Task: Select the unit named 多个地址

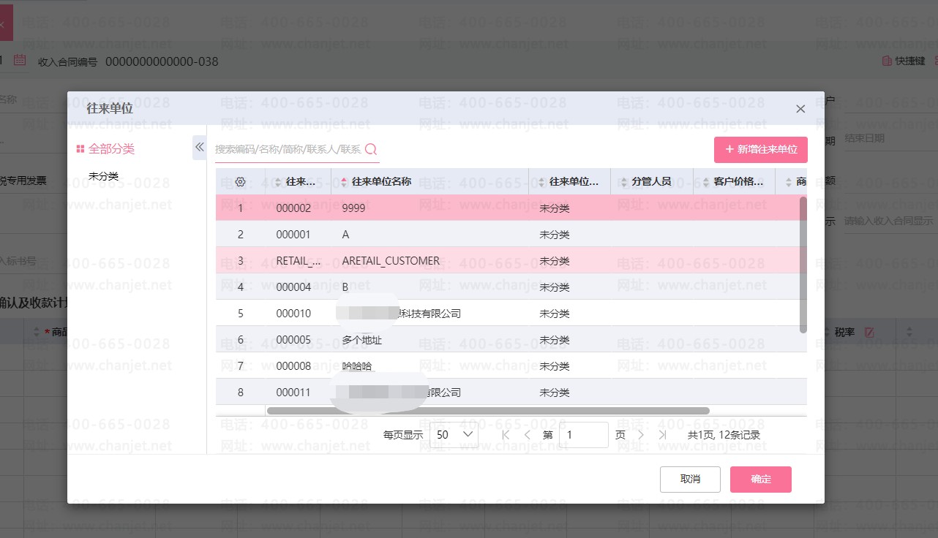Action: [x=362, y=340]
